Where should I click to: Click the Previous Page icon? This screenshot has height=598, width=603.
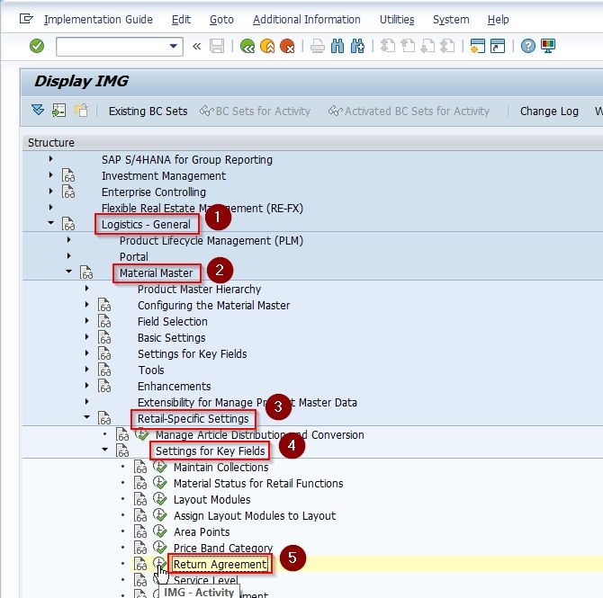click(408, 46)
